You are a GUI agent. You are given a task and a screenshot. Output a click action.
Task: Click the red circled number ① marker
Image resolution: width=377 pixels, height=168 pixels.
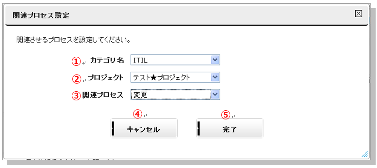tap(76, 61)
